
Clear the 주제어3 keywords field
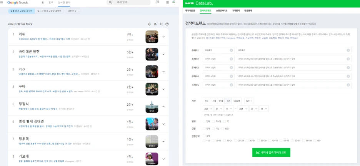pos(348,68)
